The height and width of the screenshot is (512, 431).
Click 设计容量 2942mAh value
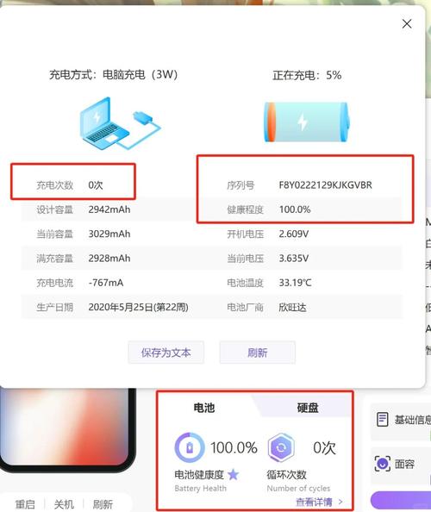(x=109, y=209)
